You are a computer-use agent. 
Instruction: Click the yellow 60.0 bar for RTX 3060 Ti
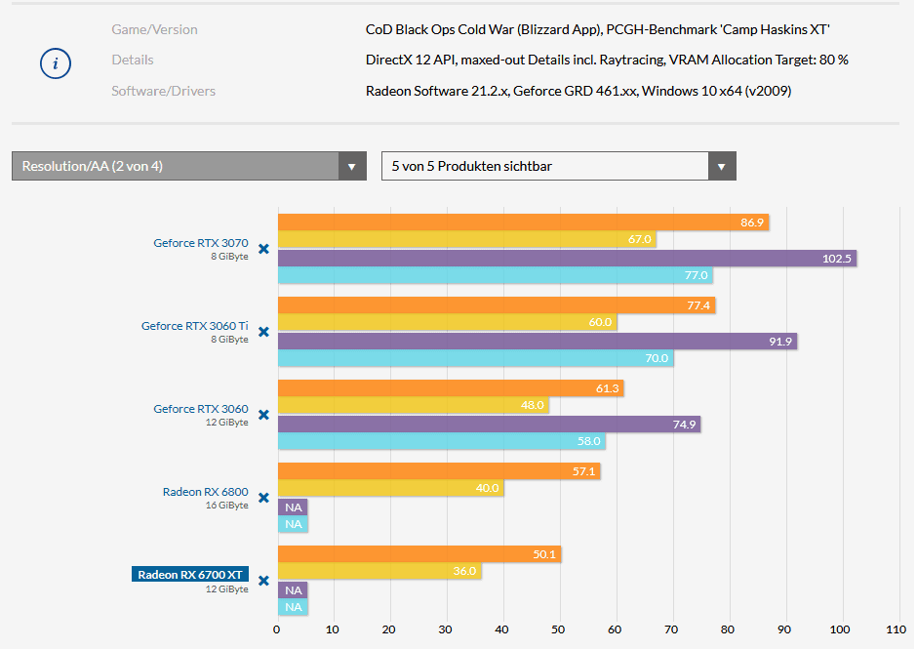[448, 322]
